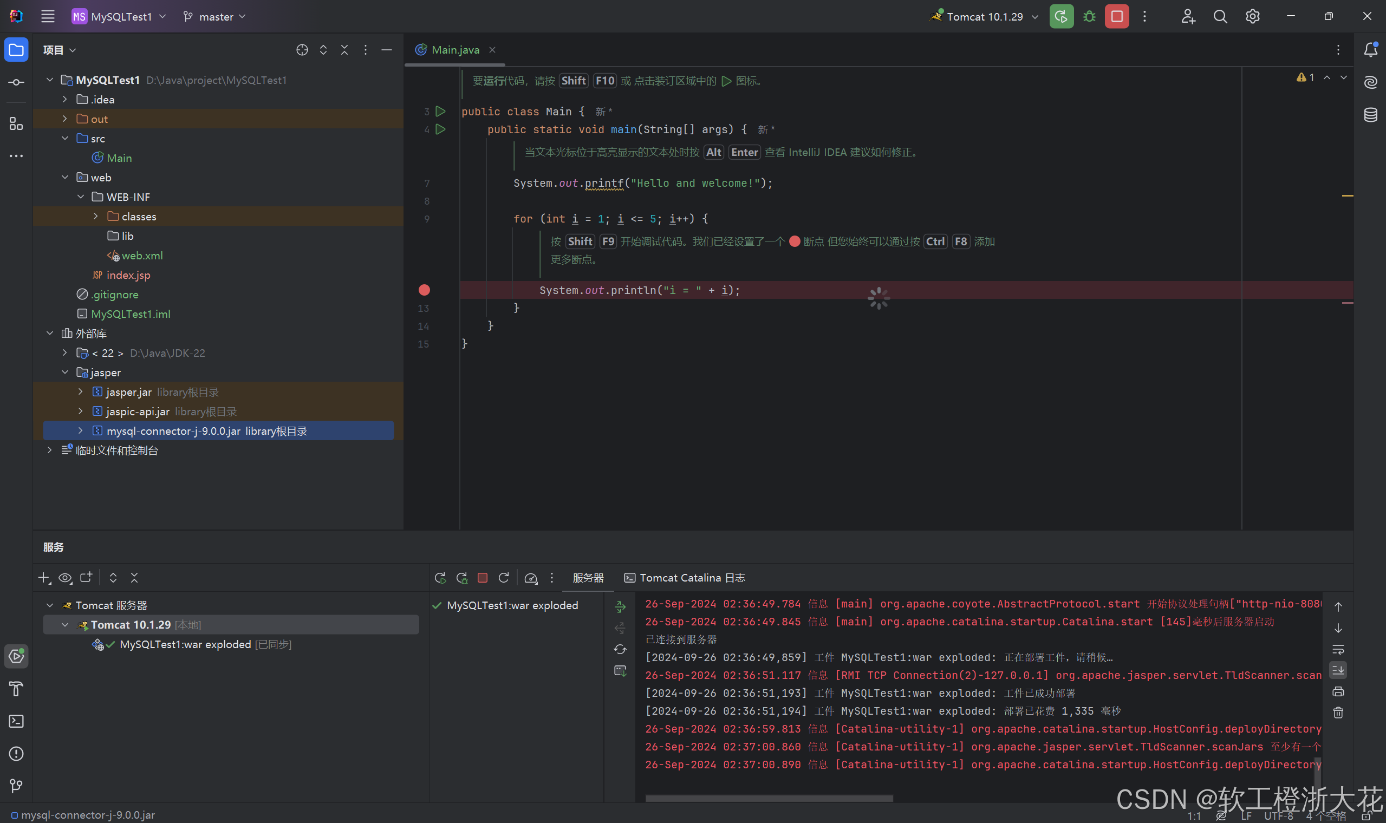The height and width of the screenshot is (823, 1386).
Task: Open the Git commit tool window
Action: [x=16, y=82]
